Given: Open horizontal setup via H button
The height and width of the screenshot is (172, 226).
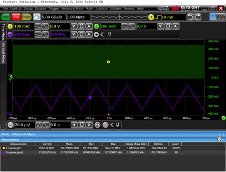Looking at the screenshot, I should (x=10, y=125).
